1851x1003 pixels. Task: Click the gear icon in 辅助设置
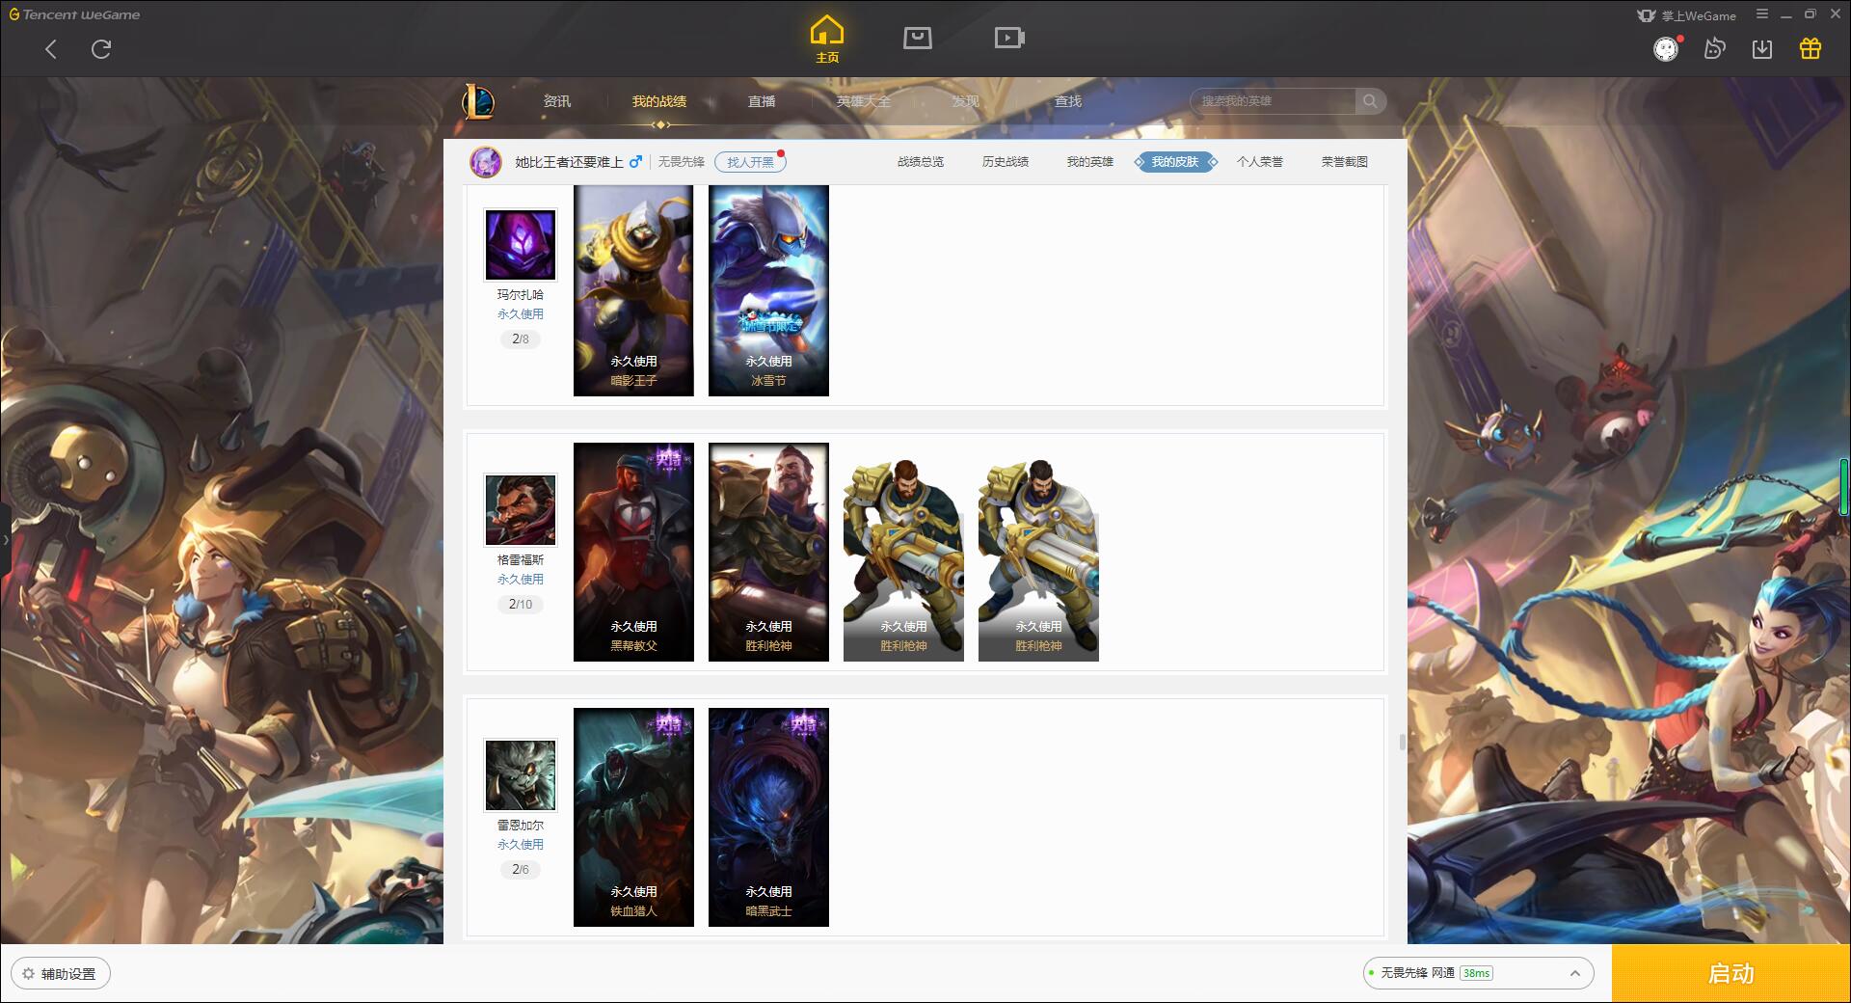coord(28,974)
